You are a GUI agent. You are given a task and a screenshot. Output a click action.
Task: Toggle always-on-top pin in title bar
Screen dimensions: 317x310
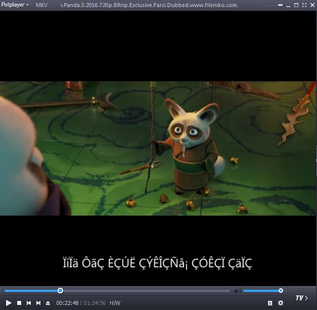coord(280,5)
